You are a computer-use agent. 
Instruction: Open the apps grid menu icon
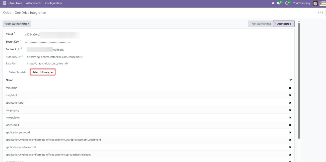[4, 3]
